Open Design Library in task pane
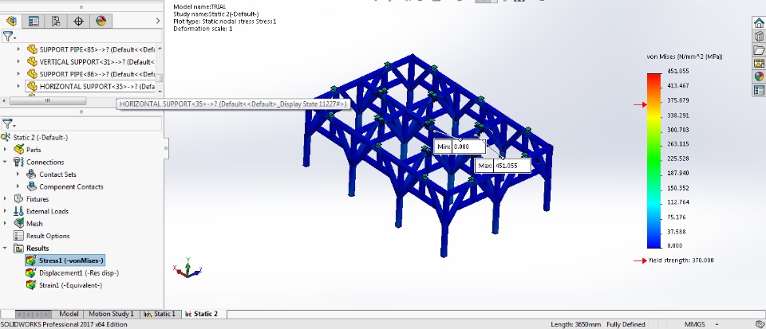The height and width of the screenshot is (329, 766). coord(759,37)
